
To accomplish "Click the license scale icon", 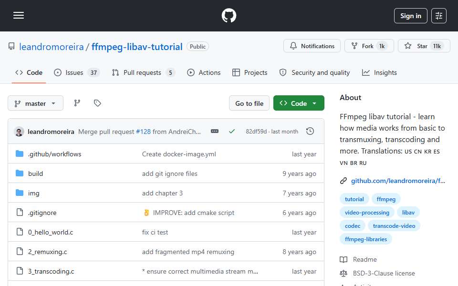I will pos(343,274).
